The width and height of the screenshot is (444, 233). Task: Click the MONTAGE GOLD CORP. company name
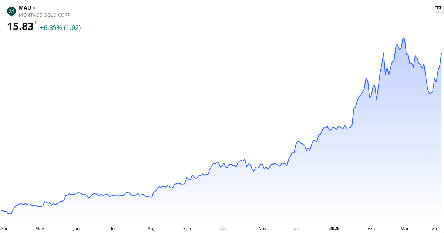point(45,15)
